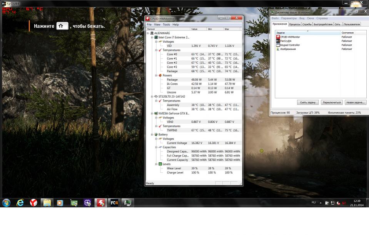
Task: Click the picture viewer icon in the taskbar
Action: point(73,203)
